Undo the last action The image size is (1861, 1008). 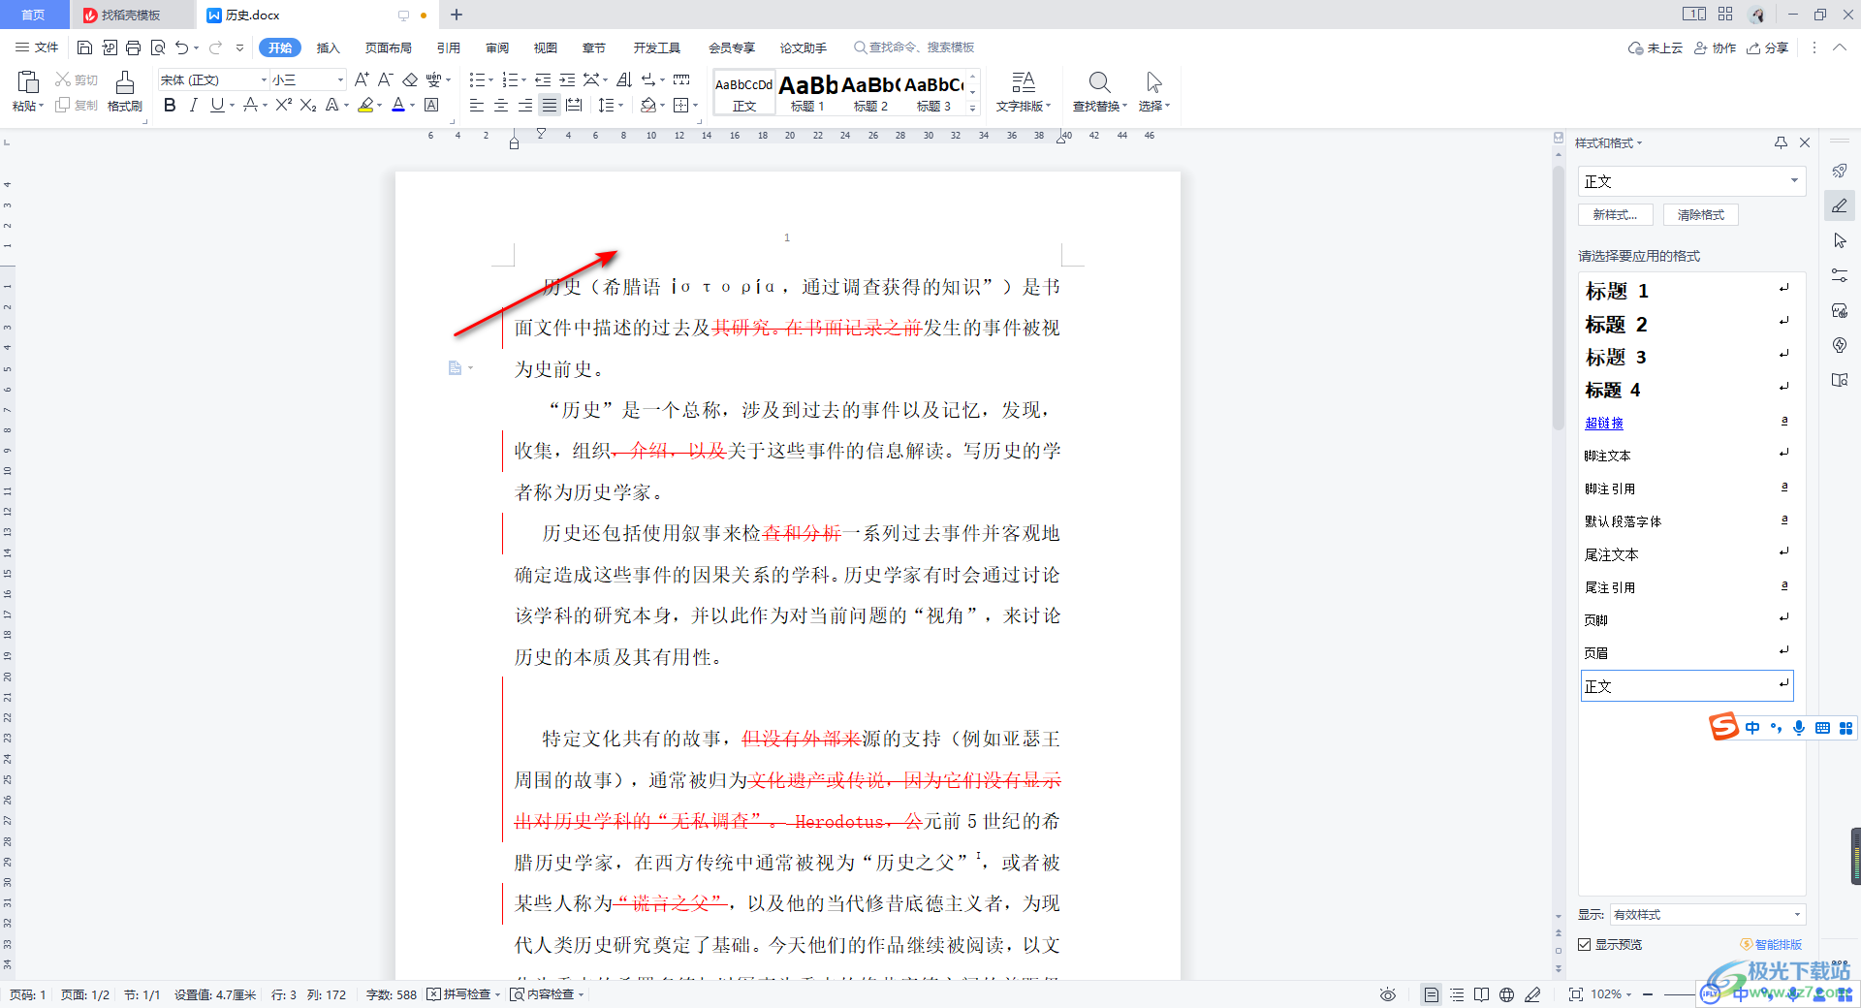coord(181,47)
